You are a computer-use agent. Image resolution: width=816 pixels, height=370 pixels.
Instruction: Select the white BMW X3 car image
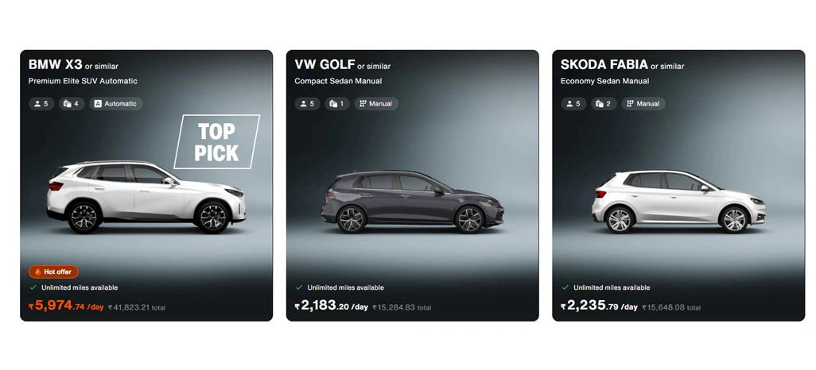146,197
